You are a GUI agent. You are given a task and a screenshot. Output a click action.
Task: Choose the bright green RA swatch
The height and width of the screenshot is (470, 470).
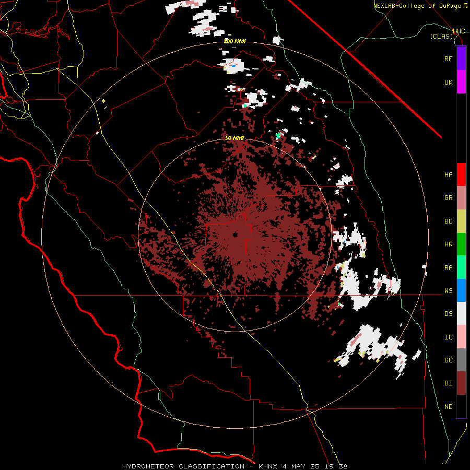(461, 267)
